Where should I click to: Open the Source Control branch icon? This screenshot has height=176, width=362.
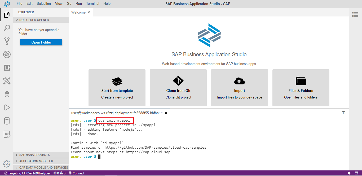click(x=7, y=41)
